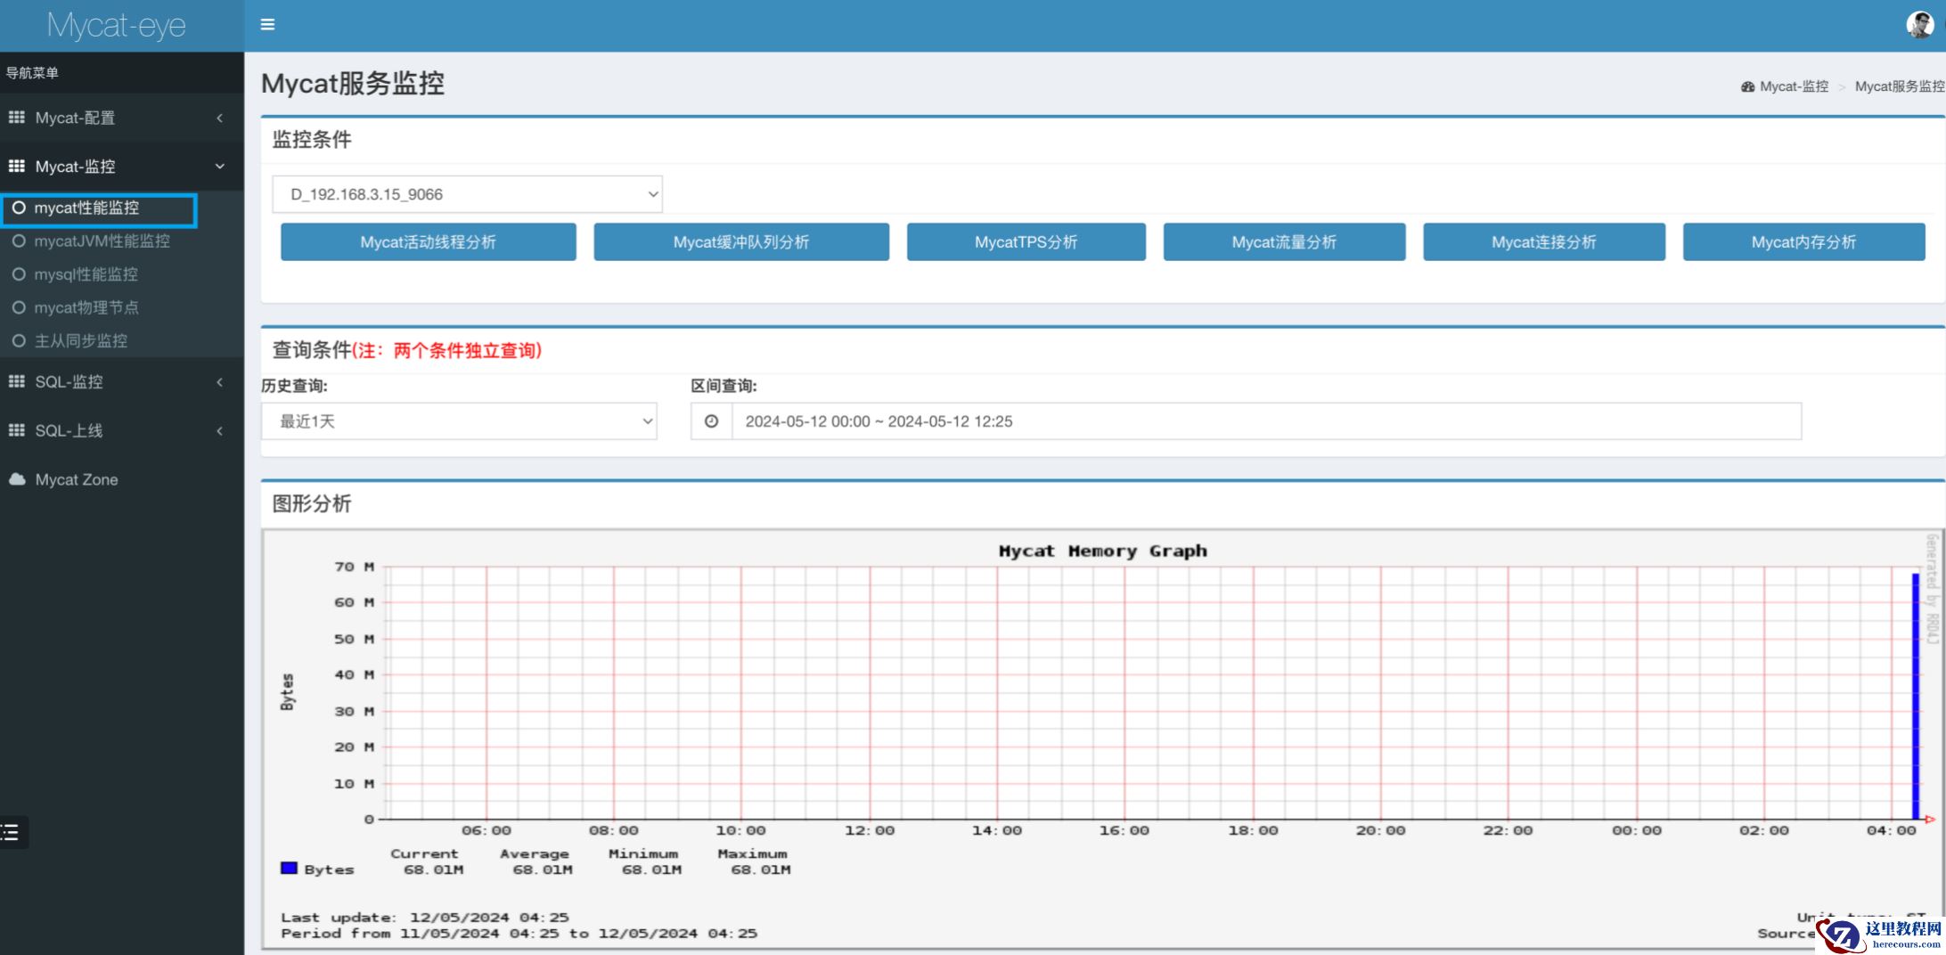
Task: Click the clock icon beside date range
Action: 711,421
